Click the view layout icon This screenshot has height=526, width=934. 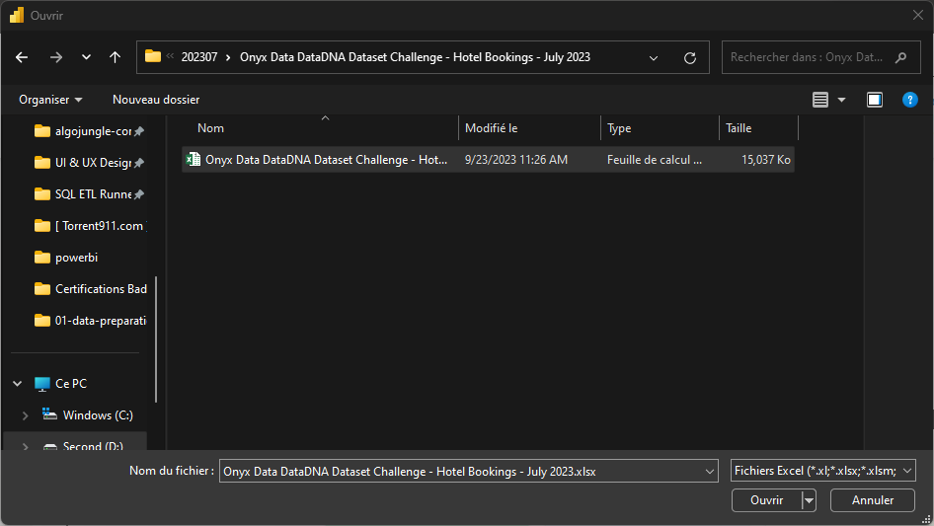point(820,100)
